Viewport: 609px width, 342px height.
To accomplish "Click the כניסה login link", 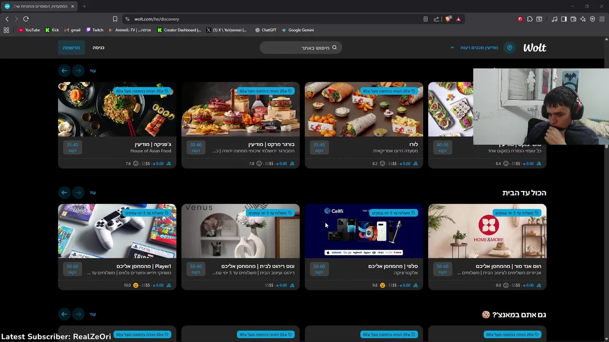I will [x=98, y=47].
